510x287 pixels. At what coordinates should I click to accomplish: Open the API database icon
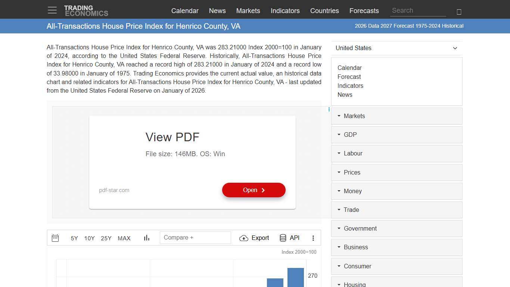[283, 238]
